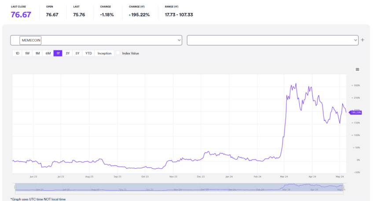Click the Jun 23 axis label
Image resolution: width=374 pixels, height=201 pixels.
click(x=33, y=176)
